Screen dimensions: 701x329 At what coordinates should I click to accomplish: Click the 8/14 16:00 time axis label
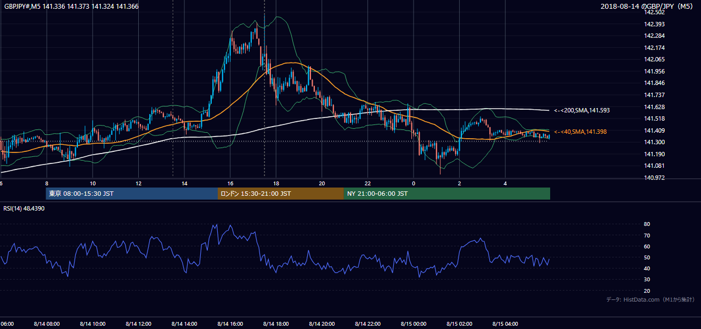tap(230, 324)
